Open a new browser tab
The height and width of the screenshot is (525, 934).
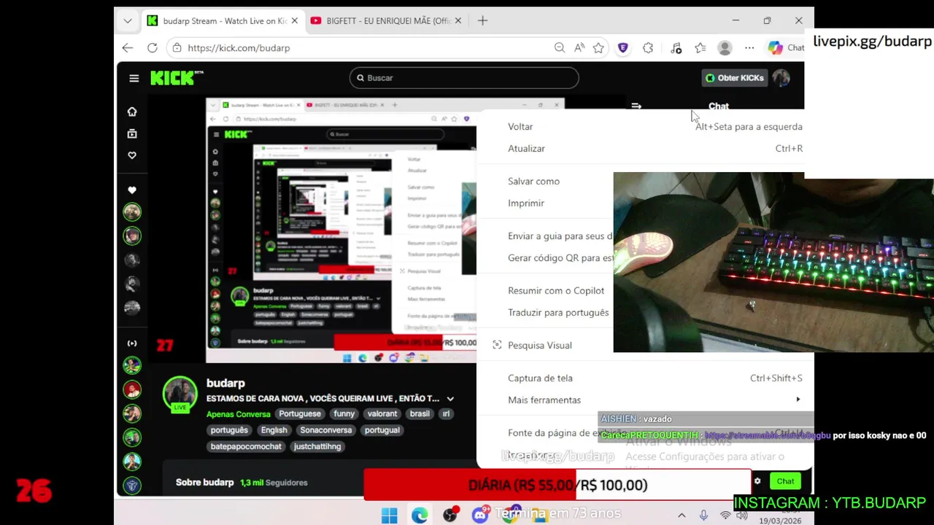tap(482, 21)
